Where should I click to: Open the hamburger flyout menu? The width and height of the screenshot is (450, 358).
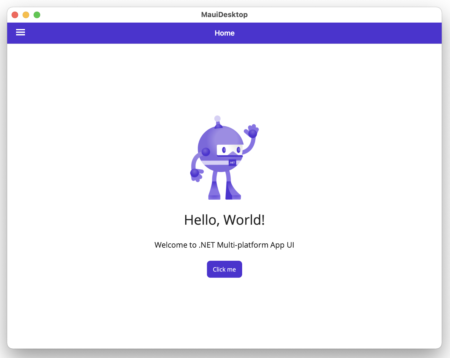[20, 32]
